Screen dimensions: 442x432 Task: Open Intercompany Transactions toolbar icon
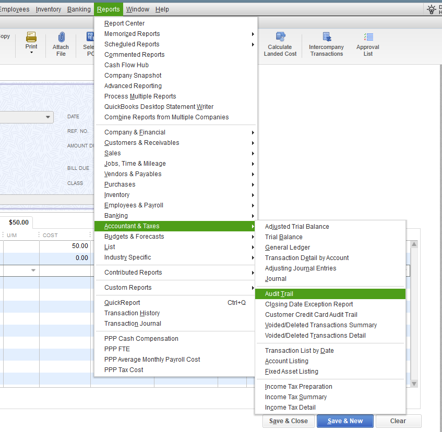[x=327, y=37]
